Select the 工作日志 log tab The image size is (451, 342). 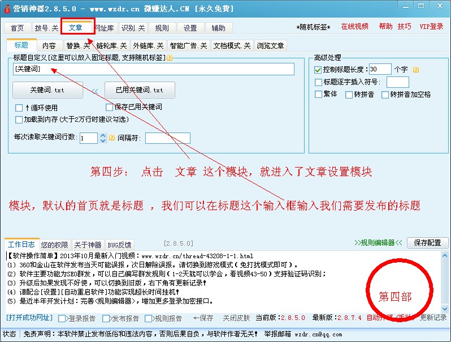tap(21, 245)
